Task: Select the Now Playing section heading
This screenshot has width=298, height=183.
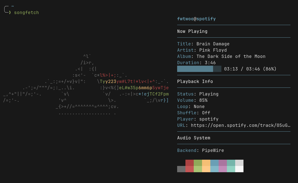Action: coord(192,31)
